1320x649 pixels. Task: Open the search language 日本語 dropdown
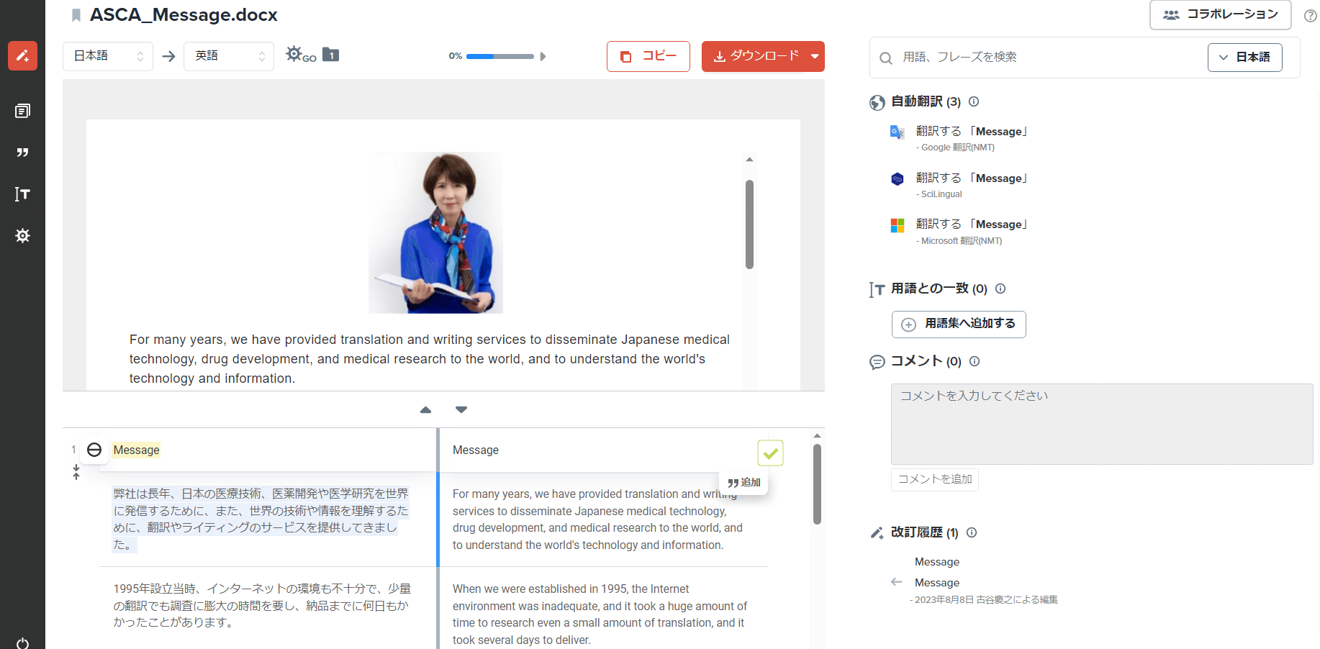coord(1244,58)
